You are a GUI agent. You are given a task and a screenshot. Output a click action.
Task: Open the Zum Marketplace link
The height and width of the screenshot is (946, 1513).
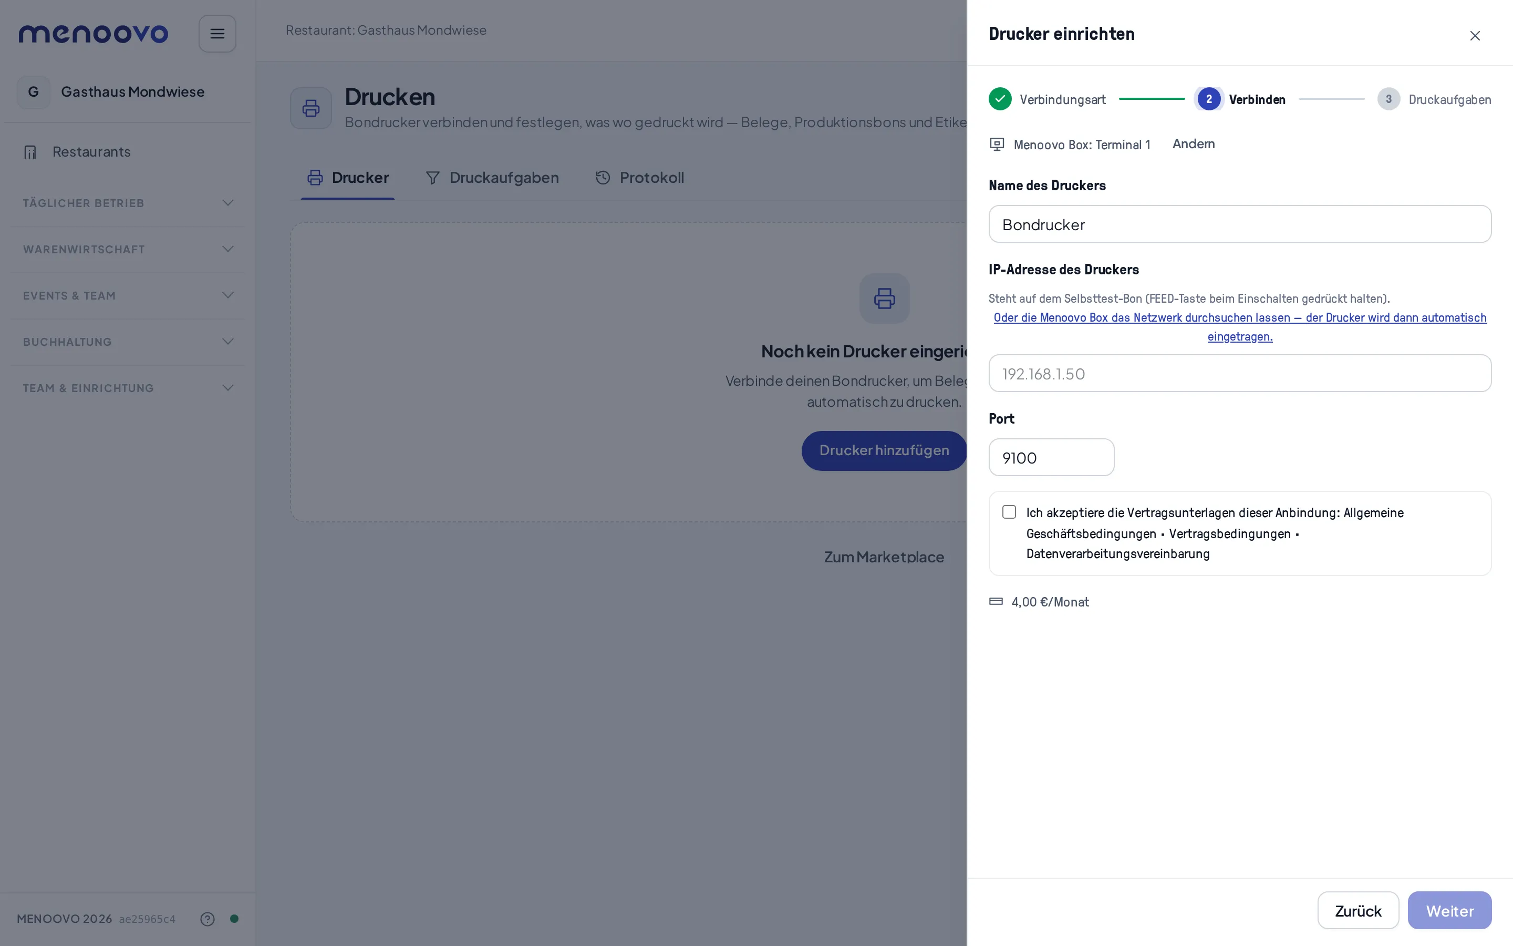click(x=884, y=557)
